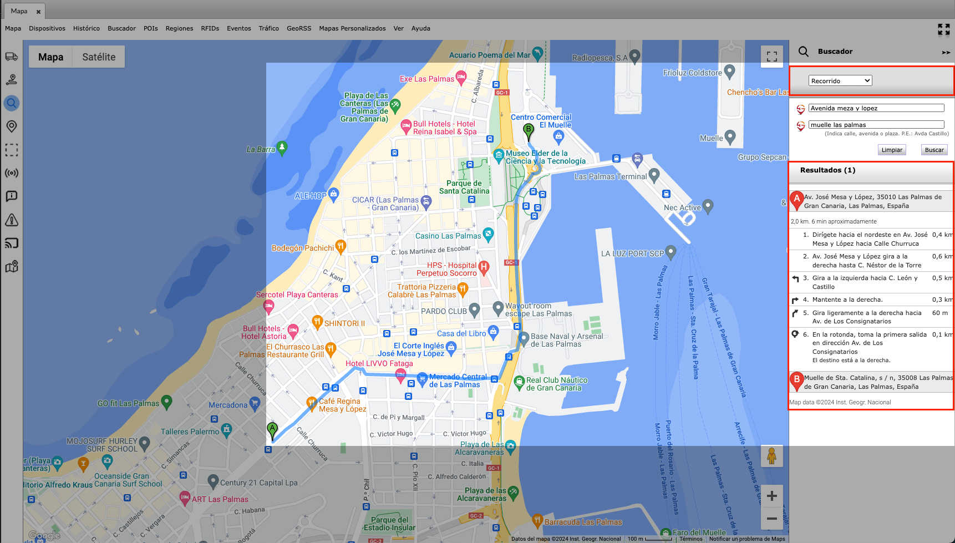Open the events info-bubble sidebar icon
The image size is (955, 543).
(x=11, y=196)
